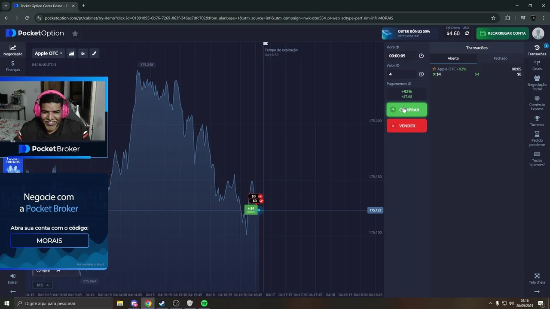
Task: Click the Valor help question mark
Action: pyautogui.click(x=397, y=66)
